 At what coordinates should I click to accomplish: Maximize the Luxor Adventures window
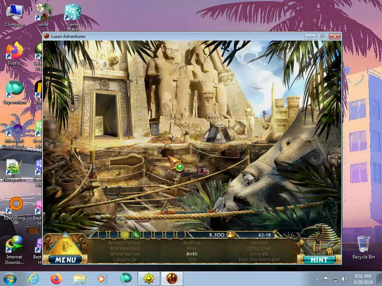point(322,36)
